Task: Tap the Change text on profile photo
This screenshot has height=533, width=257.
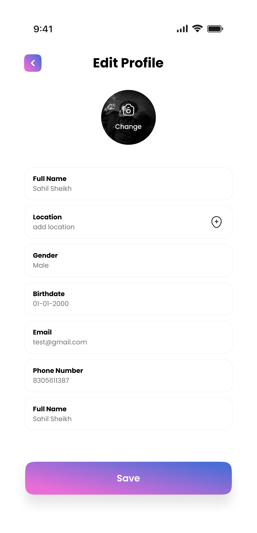Action: tap(128, 127)
